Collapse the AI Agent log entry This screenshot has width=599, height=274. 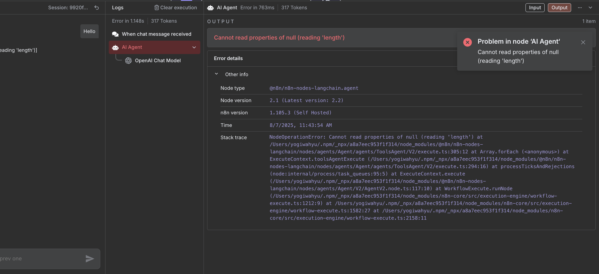pos(194,47)
